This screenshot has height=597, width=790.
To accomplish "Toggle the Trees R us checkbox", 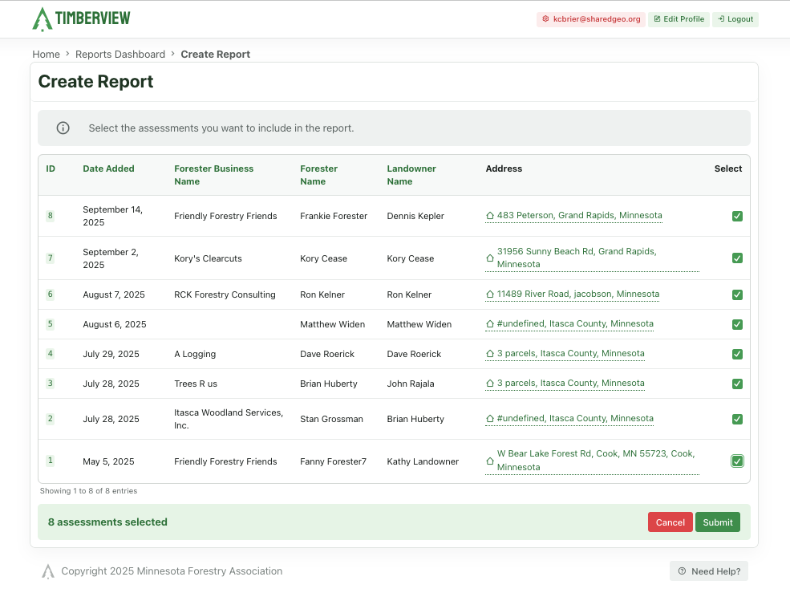I will [x=737, y=384].
